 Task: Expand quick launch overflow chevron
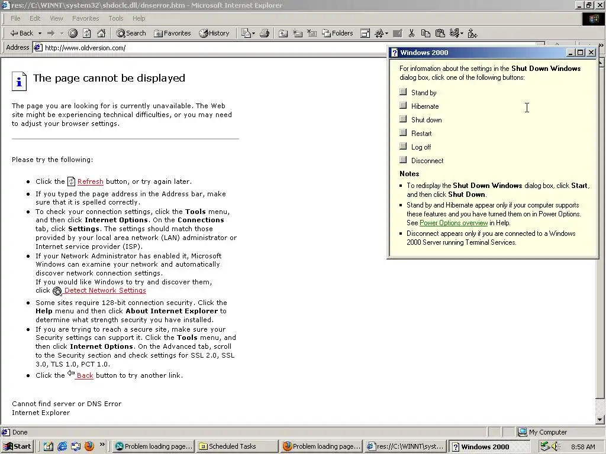click(102, 445)
